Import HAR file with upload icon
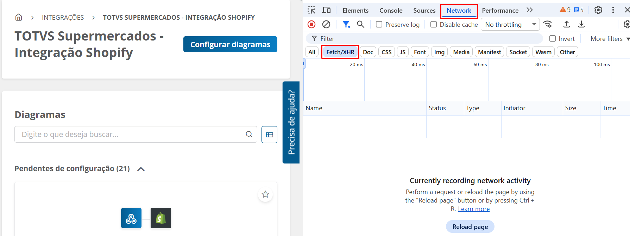This screenshot has width=630, height=236. pyautogui.click(x=567, y=24)
